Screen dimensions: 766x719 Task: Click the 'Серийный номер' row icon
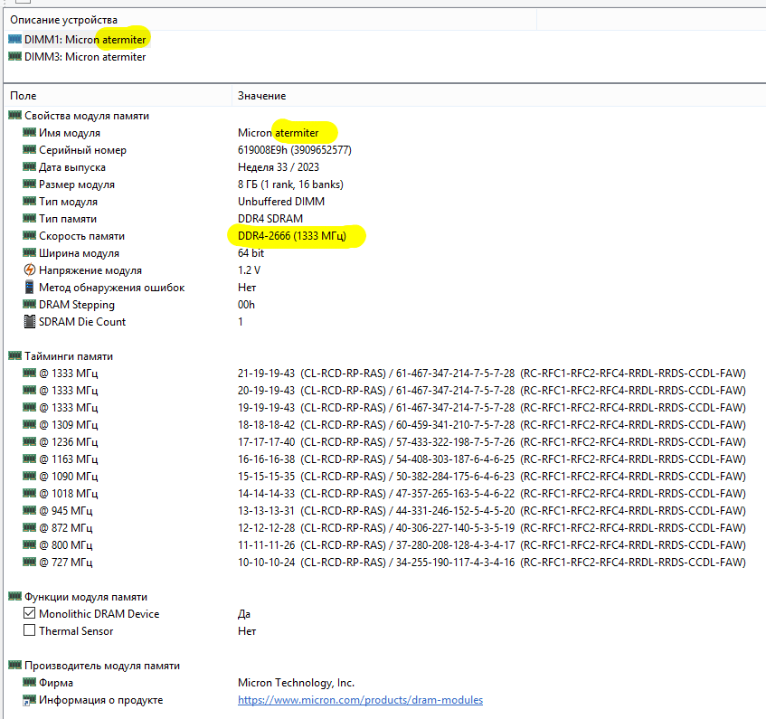click(x=29, y=149)
